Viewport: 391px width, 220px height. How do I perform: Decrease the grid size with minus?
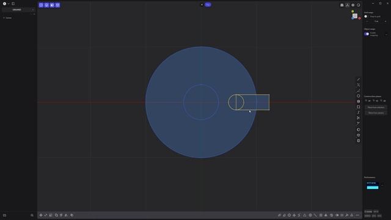pos(367,21)
